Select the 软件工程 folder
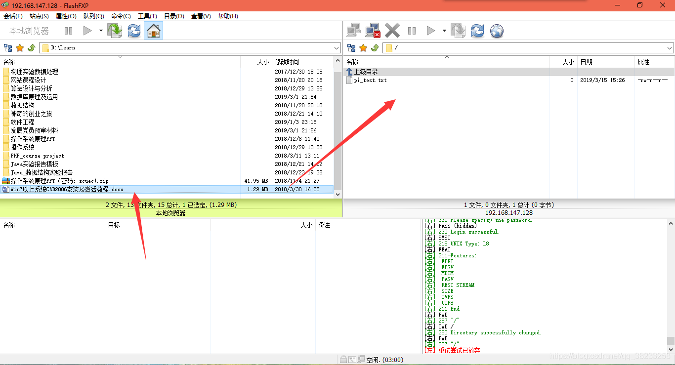The image size is (675, 365). (22, 122)
